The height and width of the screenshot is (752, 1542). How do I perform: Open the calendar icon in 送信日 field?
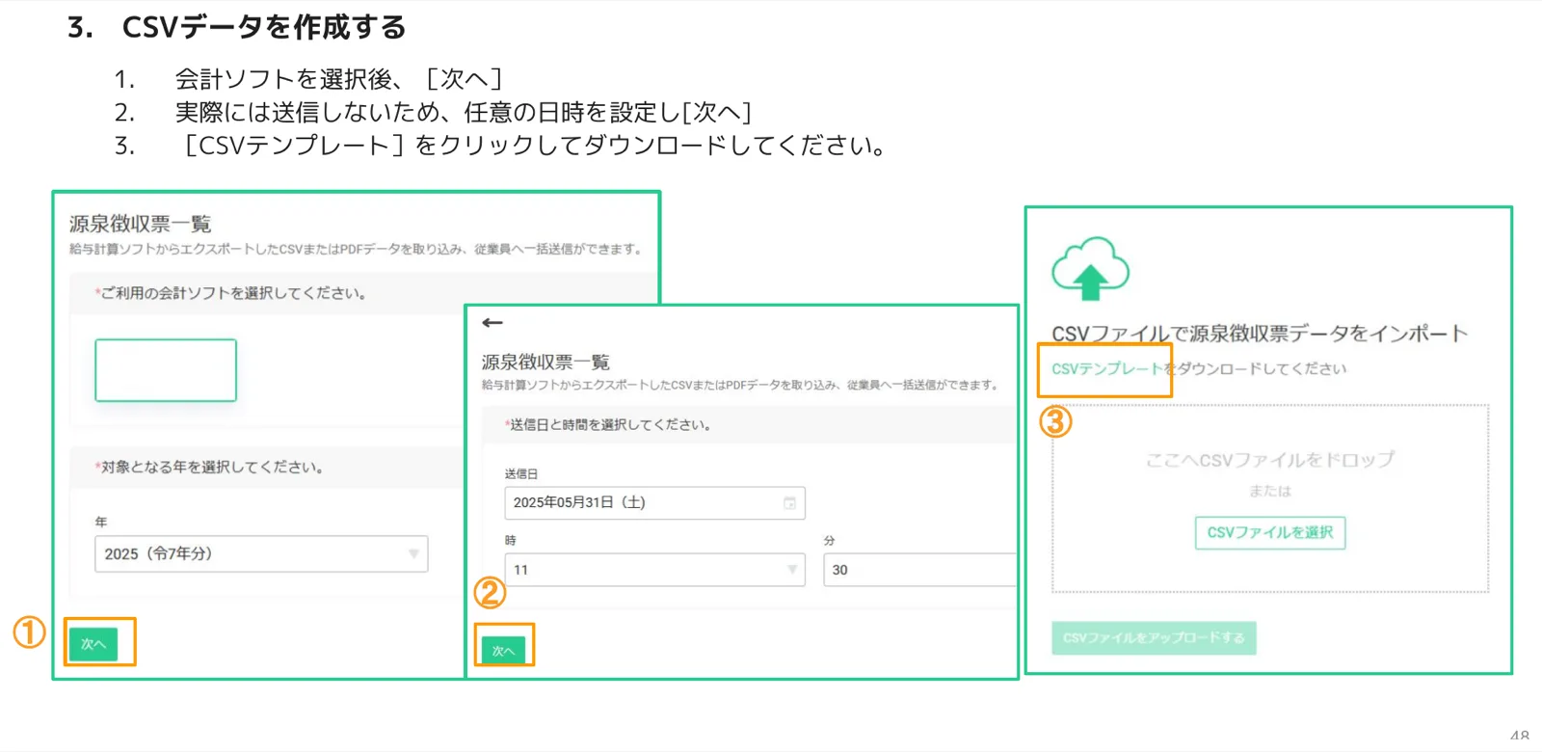click(789, 503)
